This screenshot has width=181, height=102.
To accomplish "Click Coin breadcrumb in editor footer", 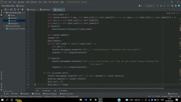I will point(37,91).
